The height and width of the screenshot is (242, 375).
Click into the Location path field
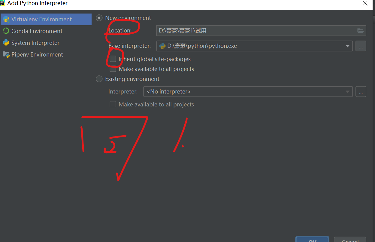pyautogui.click(x=256, y=31)
